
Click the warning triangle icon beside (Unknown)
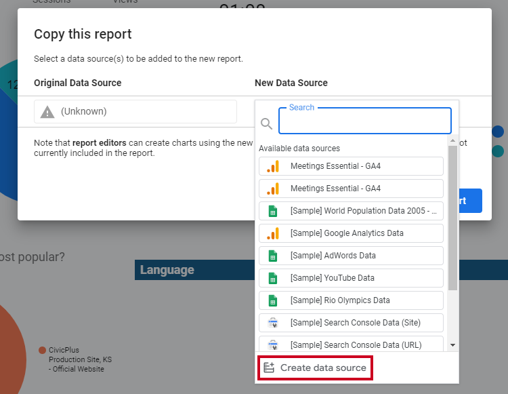[x=47, y=112]
